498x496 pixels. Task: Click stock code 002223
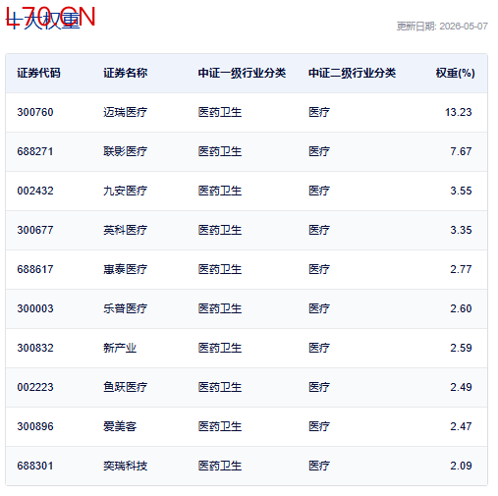(35, 387)
